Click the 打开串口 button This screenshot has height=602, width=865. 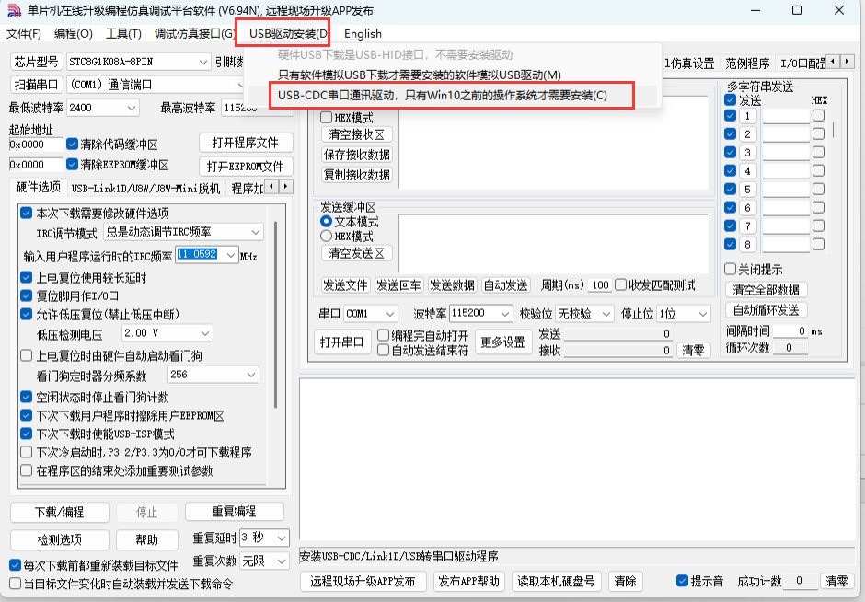coord(341,342)
